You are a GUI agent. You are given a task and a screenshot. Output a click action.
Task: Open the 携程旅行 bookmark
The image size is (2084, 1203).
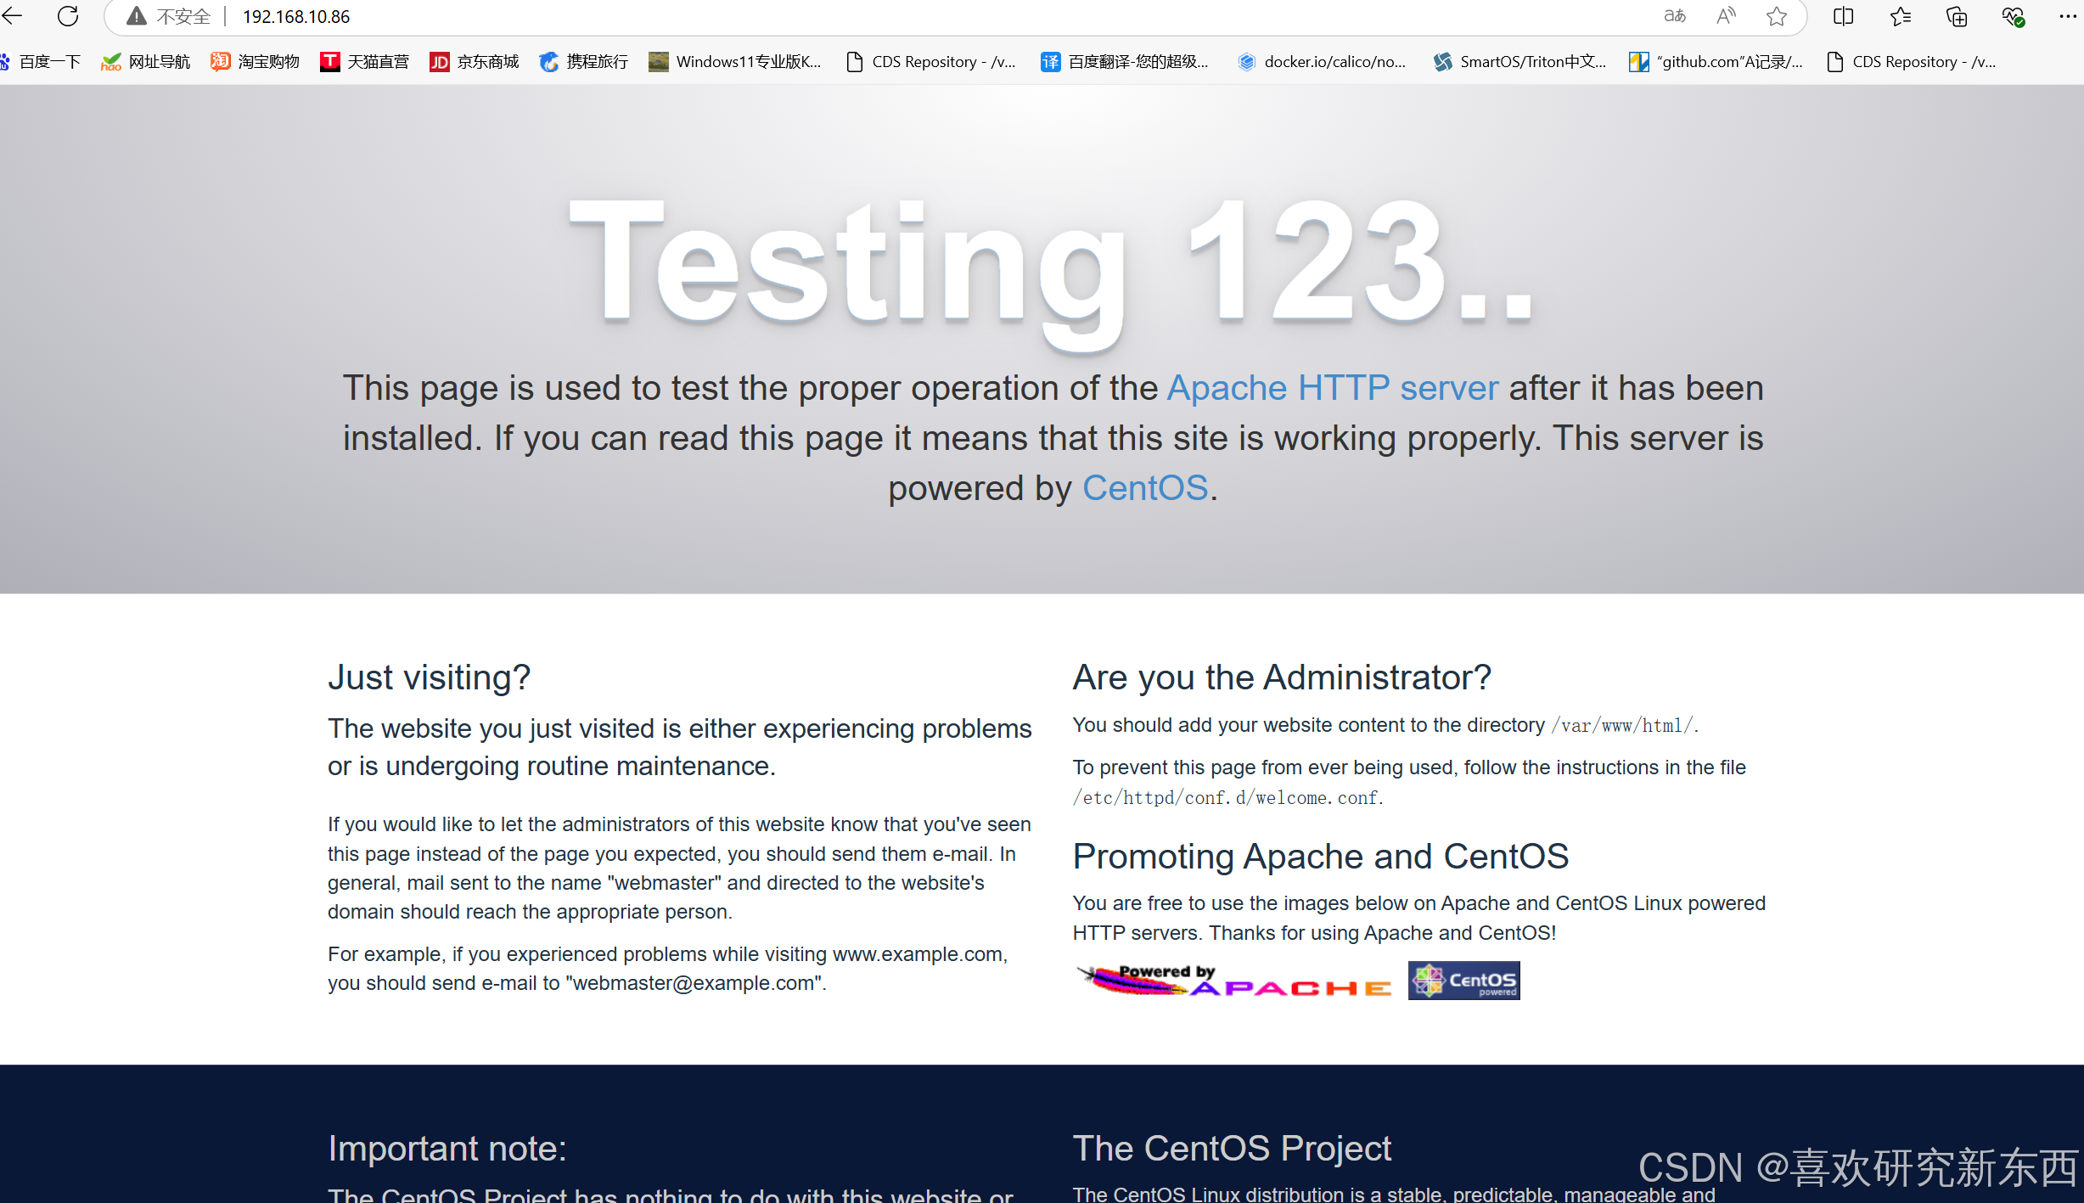(583, 61)
